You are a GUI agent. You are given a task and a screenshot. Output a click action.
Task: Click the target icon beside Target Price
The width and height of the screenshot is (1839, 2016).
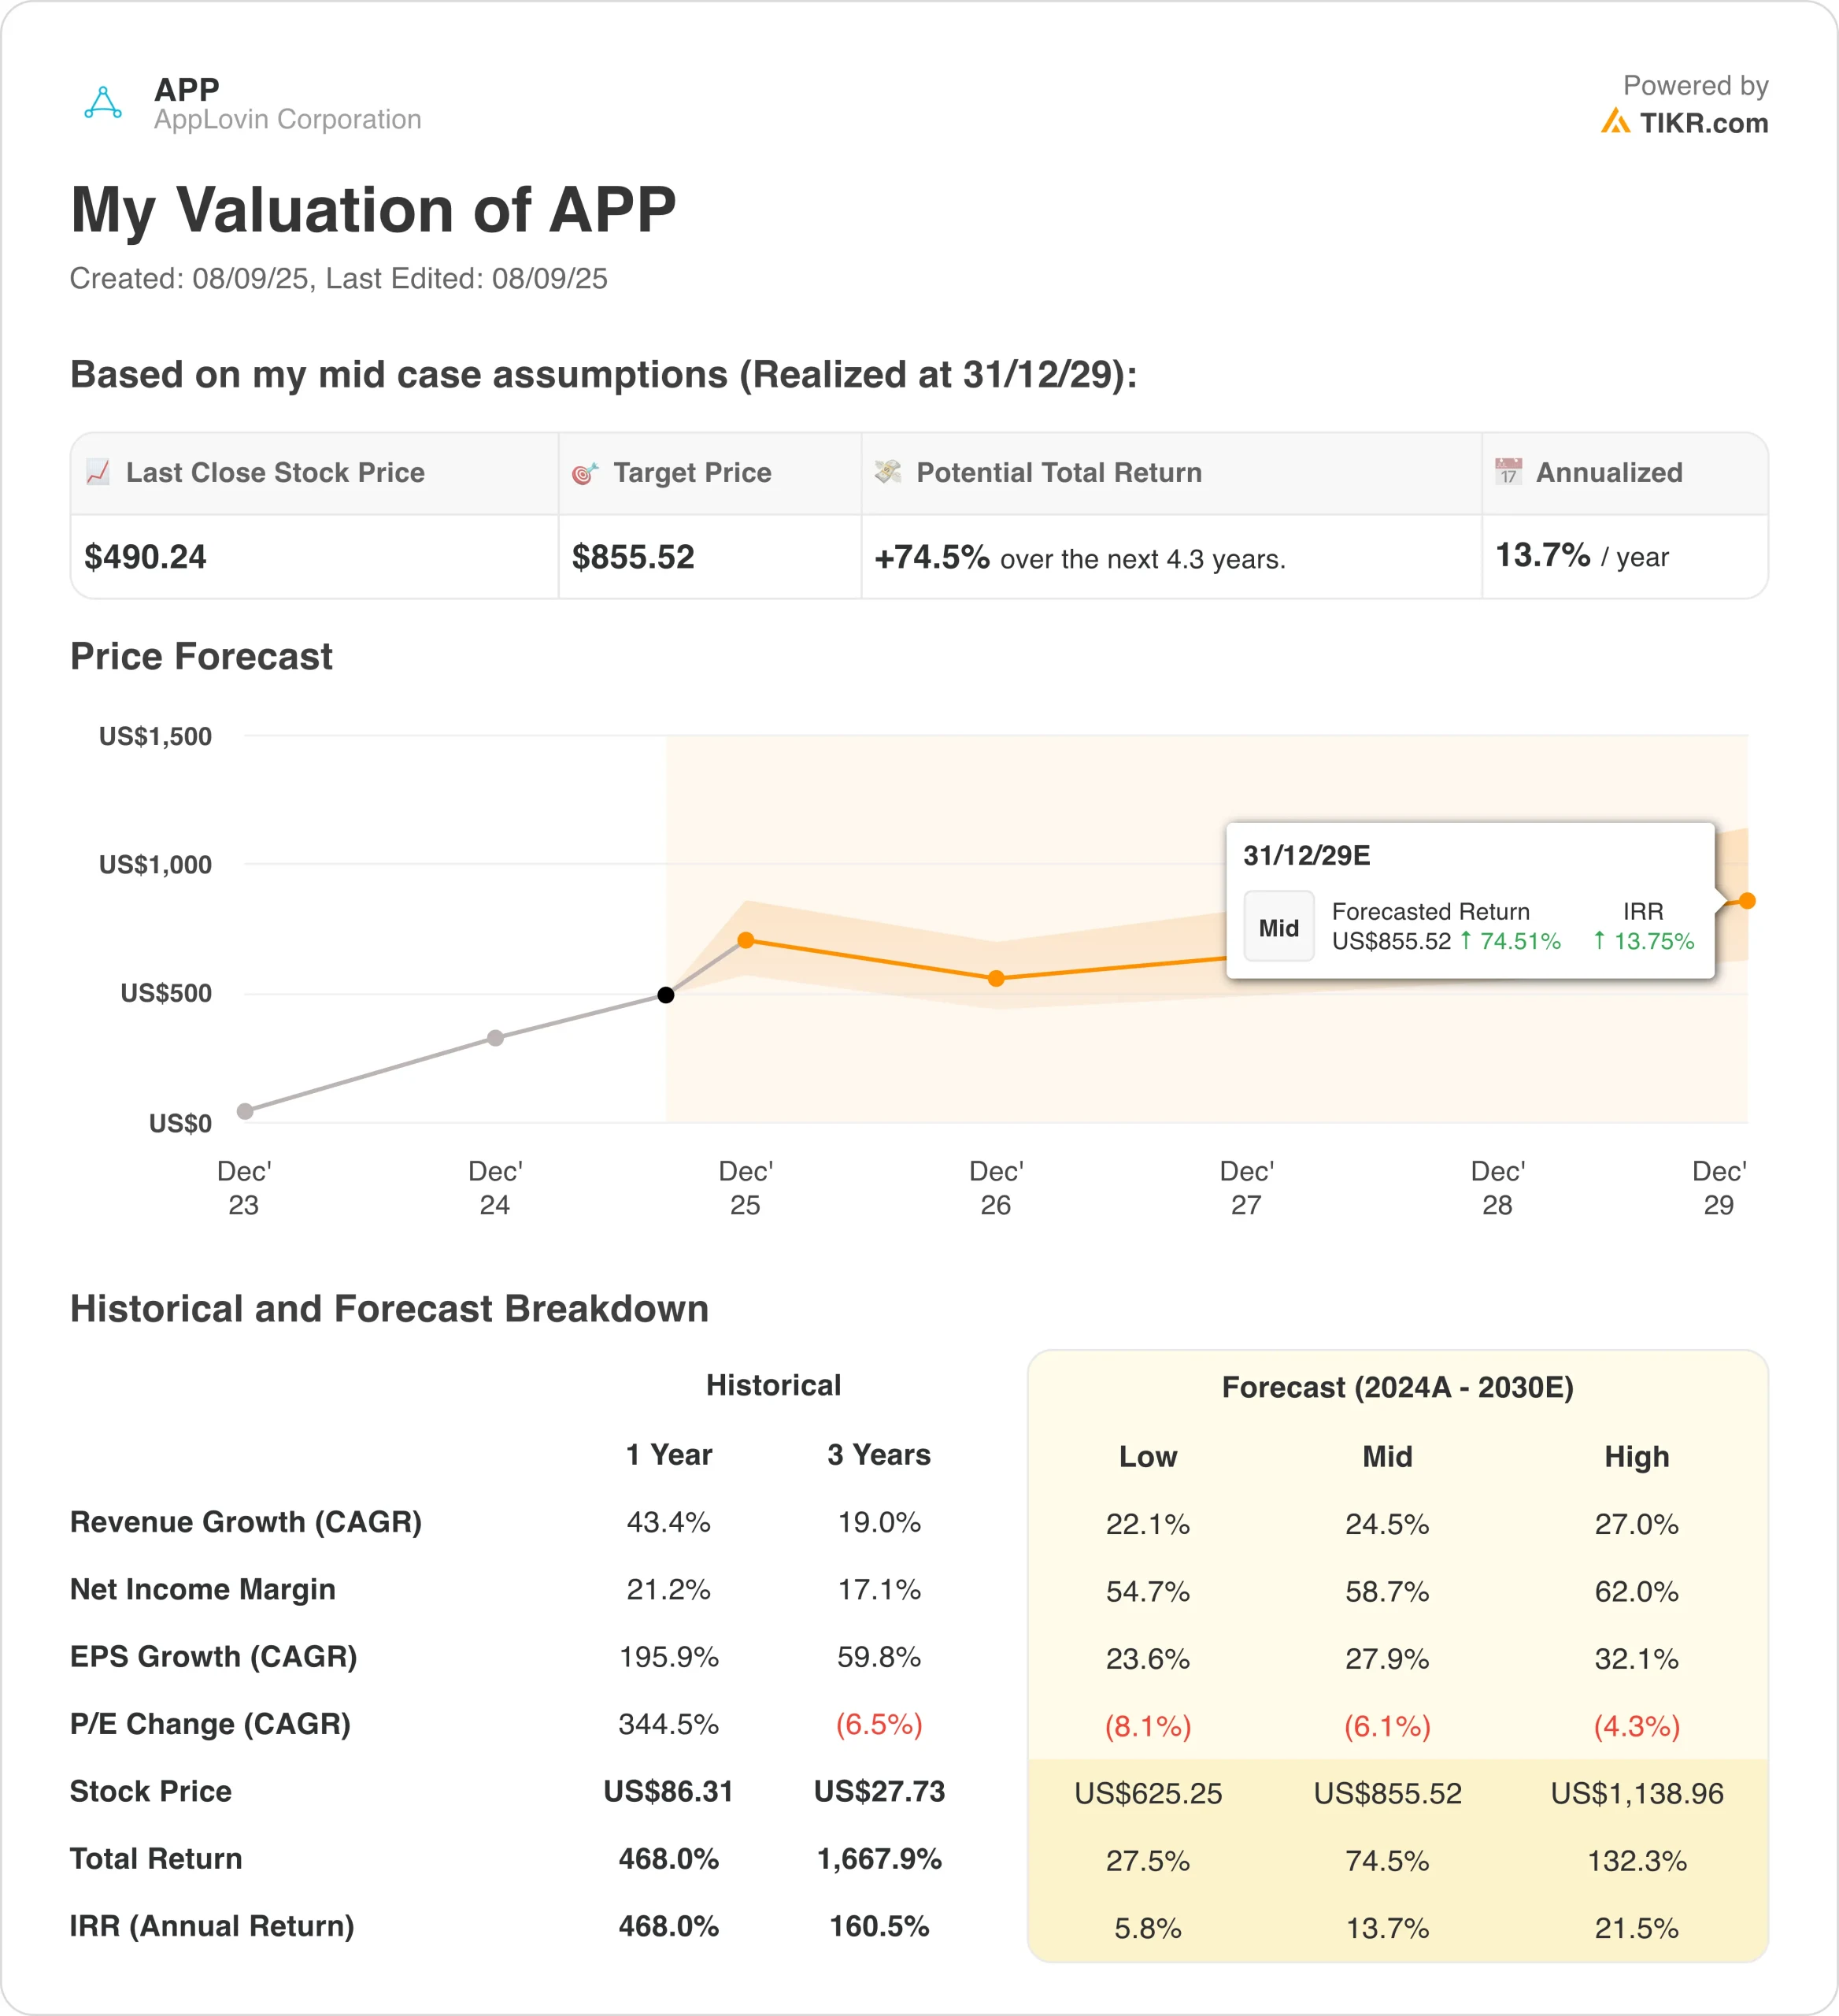[585, 473]
